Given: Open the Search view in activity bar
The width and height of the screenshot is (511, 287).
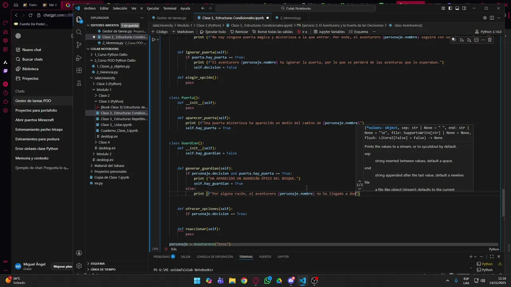Looking at the screenshot, I should click(x=79, y=32).
